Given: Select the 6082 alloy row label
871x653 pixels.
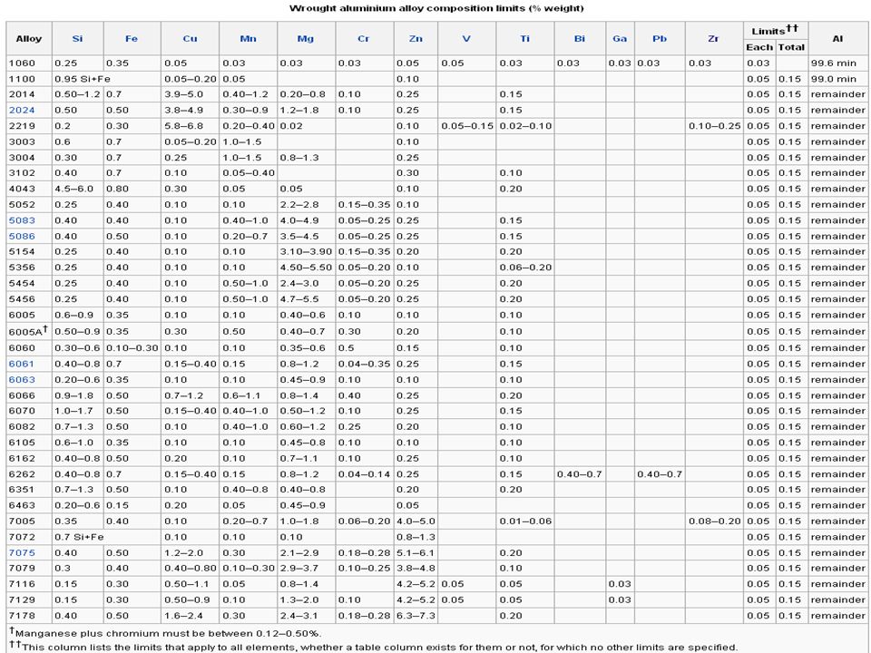Looking at the screenshot, I should (x=22, y=426).
